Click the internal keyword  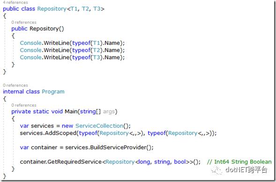pyautogui.click(x=13, y=92)
